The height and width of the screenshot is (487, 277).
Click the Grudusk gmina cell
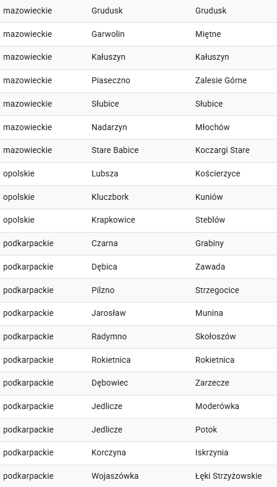(x=107, y=11)
